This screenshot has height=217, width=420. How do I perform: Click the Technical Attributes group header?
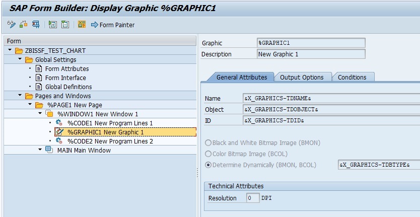tap(312, 186)
